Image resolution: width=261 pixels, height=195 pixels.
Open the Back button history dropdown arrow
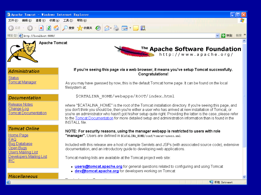coord(23,28)
